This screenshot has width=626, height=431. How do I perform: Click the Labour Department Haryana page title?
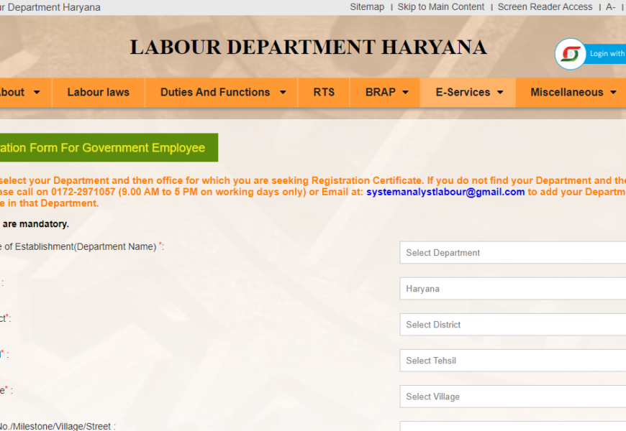tap(308, 47)
